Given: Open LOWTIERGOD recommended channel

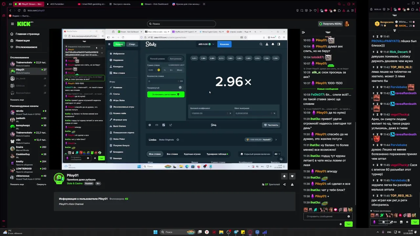Looking at the screenshot, I should tap(28, 169).
